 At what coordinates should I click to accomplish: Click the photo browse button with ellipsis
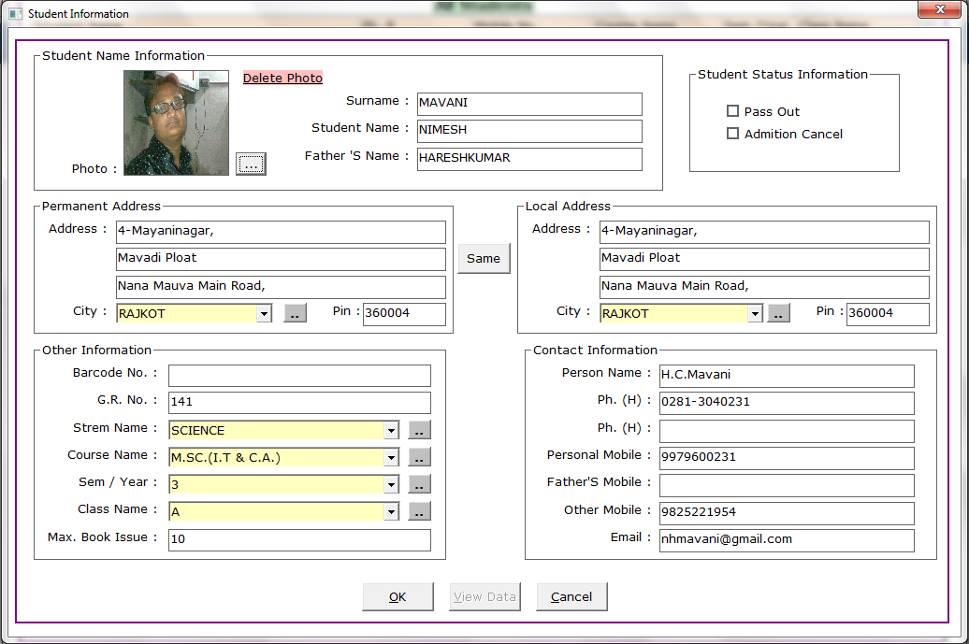pyautogui.click(x=251, y=164)
